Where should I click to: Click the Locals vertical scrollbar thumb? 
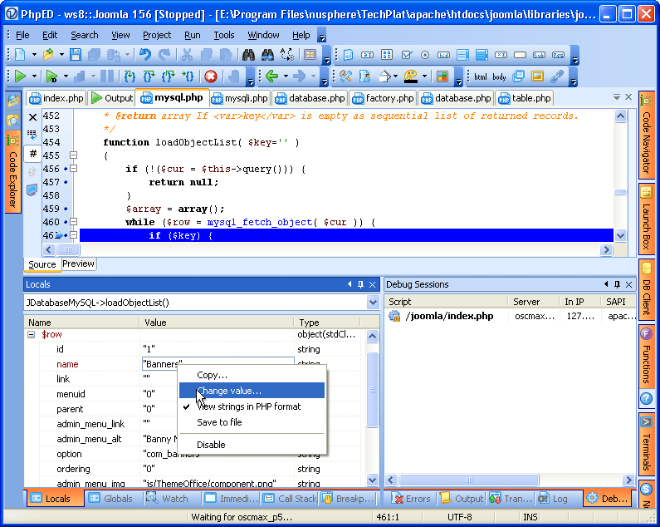373,390
